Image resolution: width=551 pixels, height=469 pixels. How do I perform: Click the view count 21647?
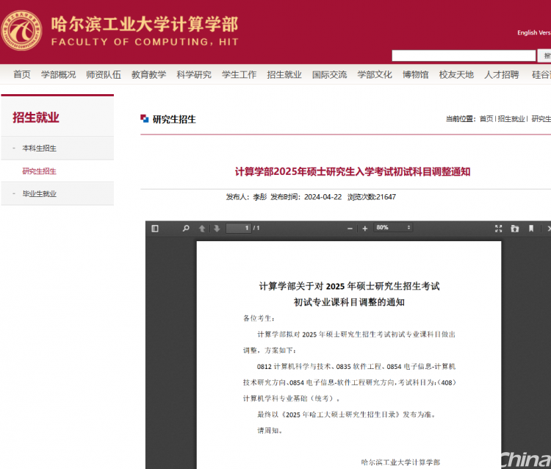point(386,197)
